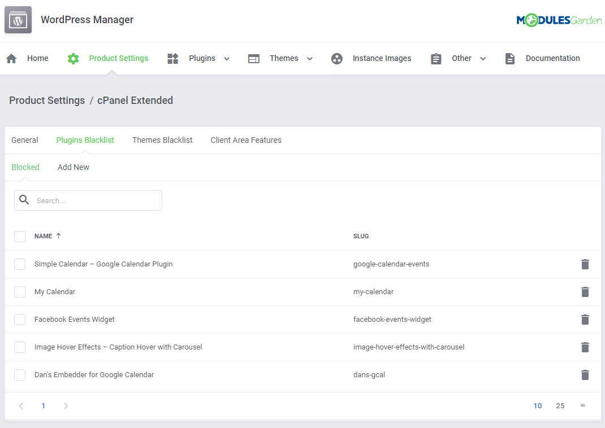Click the slug my-calendar

[374, 292]
